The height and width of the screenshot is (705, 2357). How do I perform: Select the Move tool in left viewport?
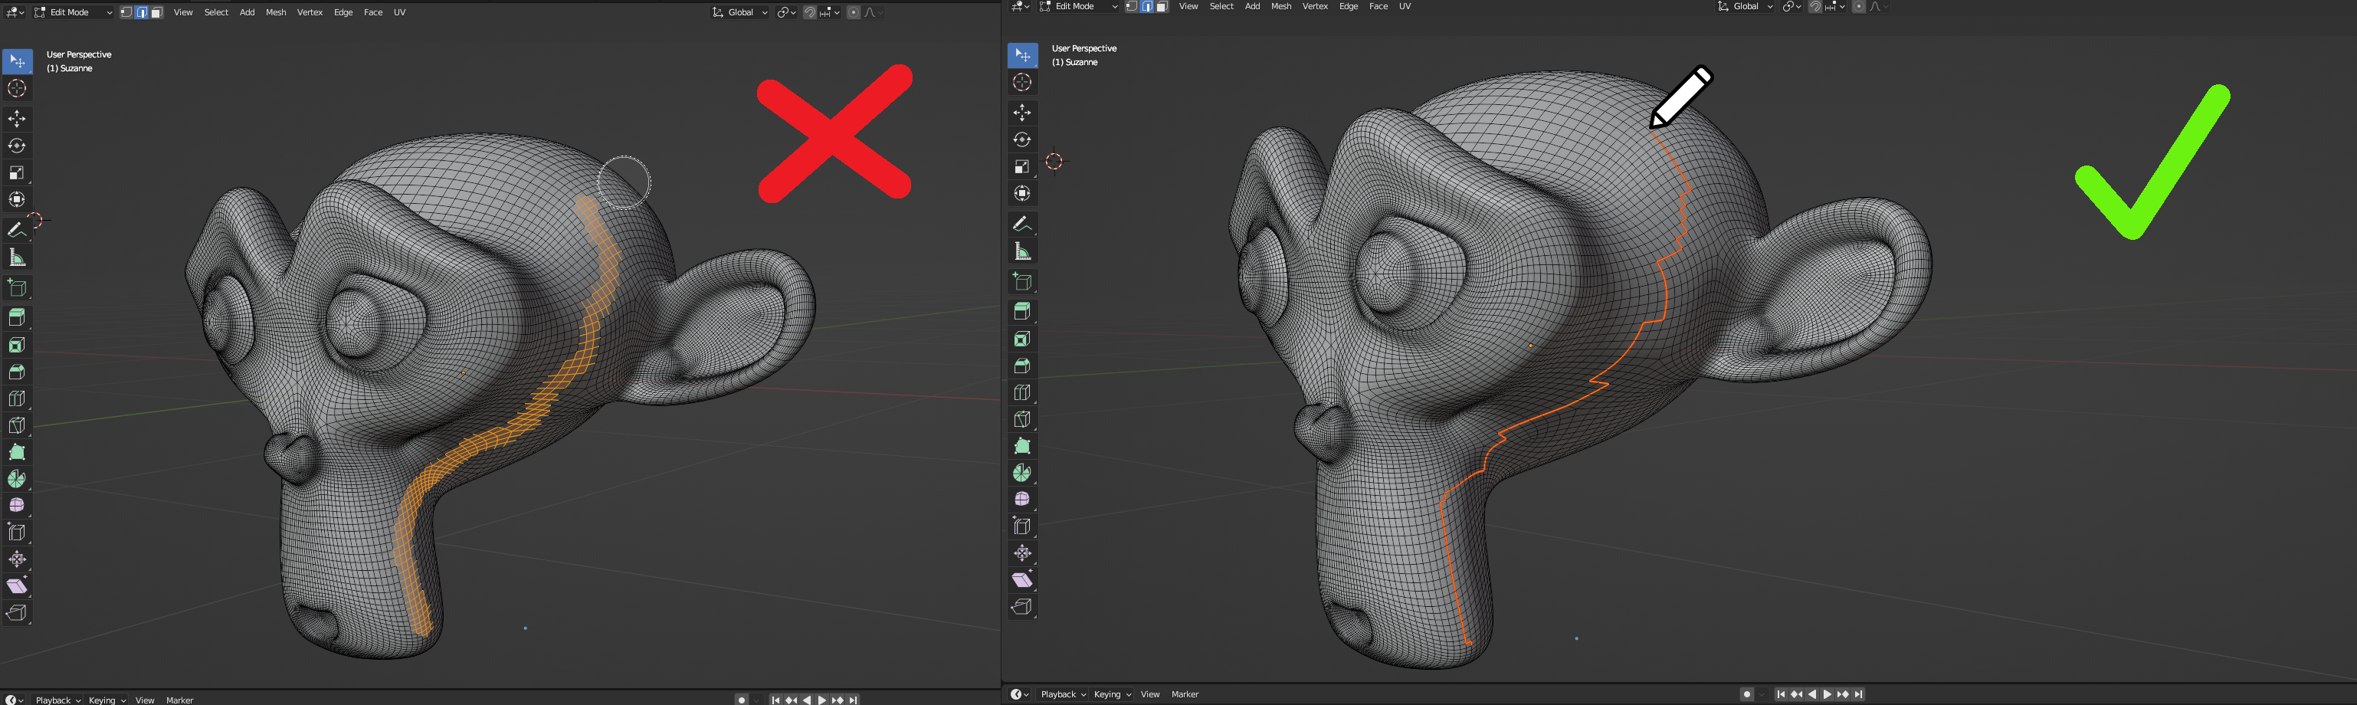coord(18,119)
